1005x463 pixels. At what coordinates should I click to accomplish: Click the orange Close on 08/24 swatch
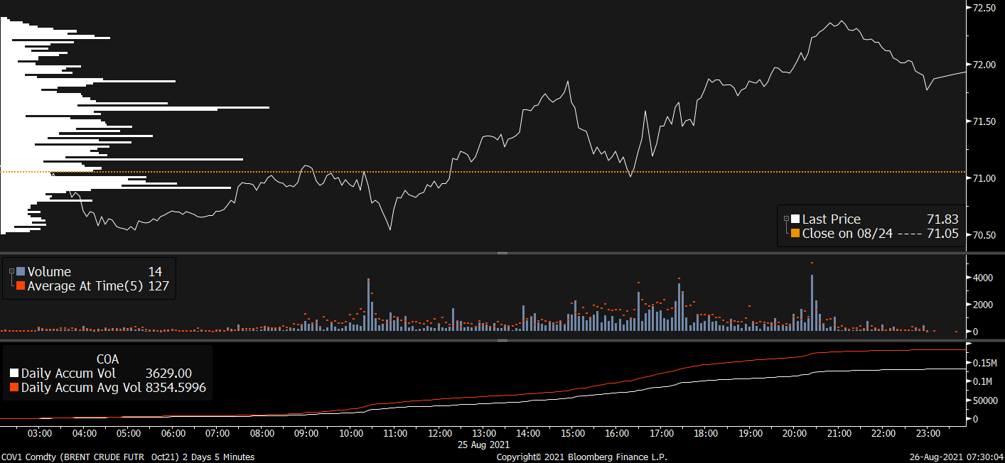coord(795,234)
